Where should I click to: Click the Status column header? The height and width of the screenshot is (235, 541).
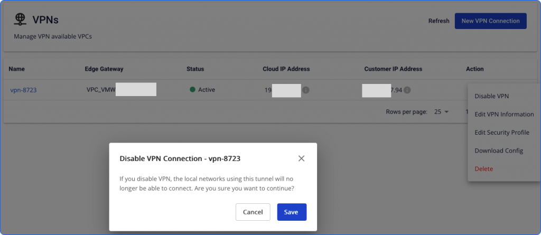point(195,69)
